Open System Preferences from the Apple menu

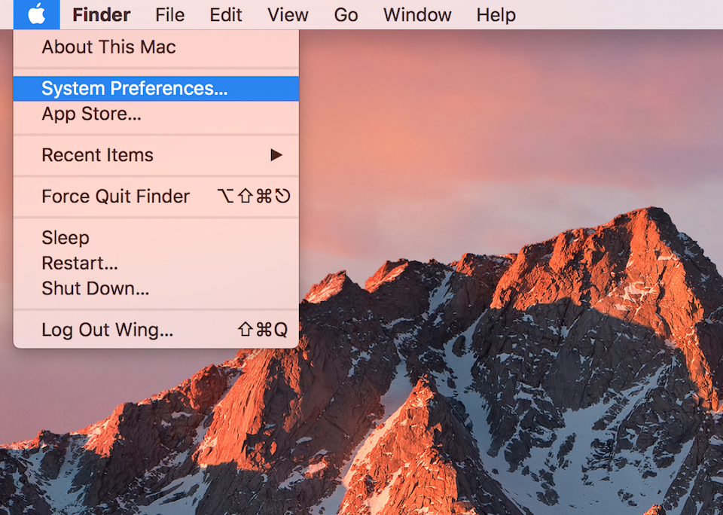134,88
